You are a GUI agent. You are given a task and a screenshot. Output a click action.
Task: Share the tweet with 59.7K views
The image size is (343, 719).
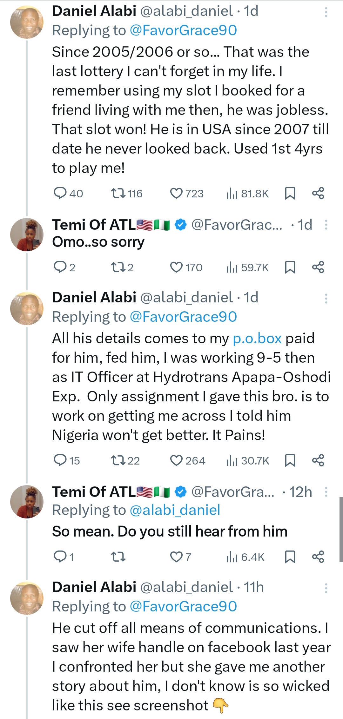click(x=318, y=267)
